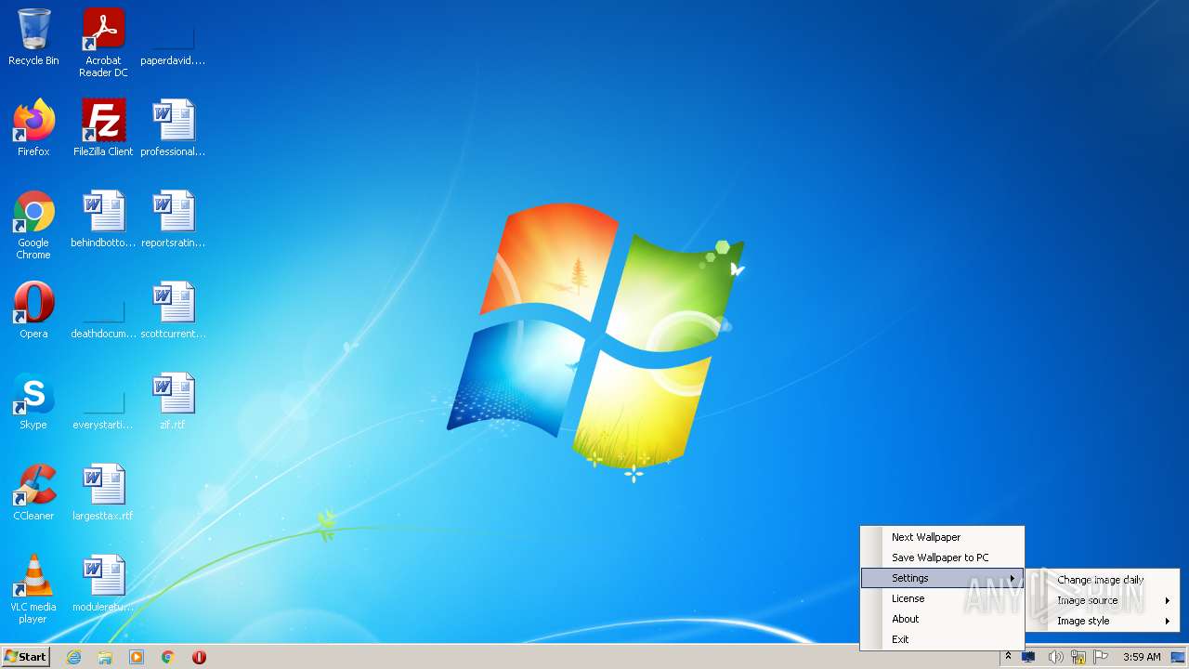1189x669 pixels.
Task: Click the 3:59 AM taskbar clock
Action: pyautogui.click(x=1142, y=657)
